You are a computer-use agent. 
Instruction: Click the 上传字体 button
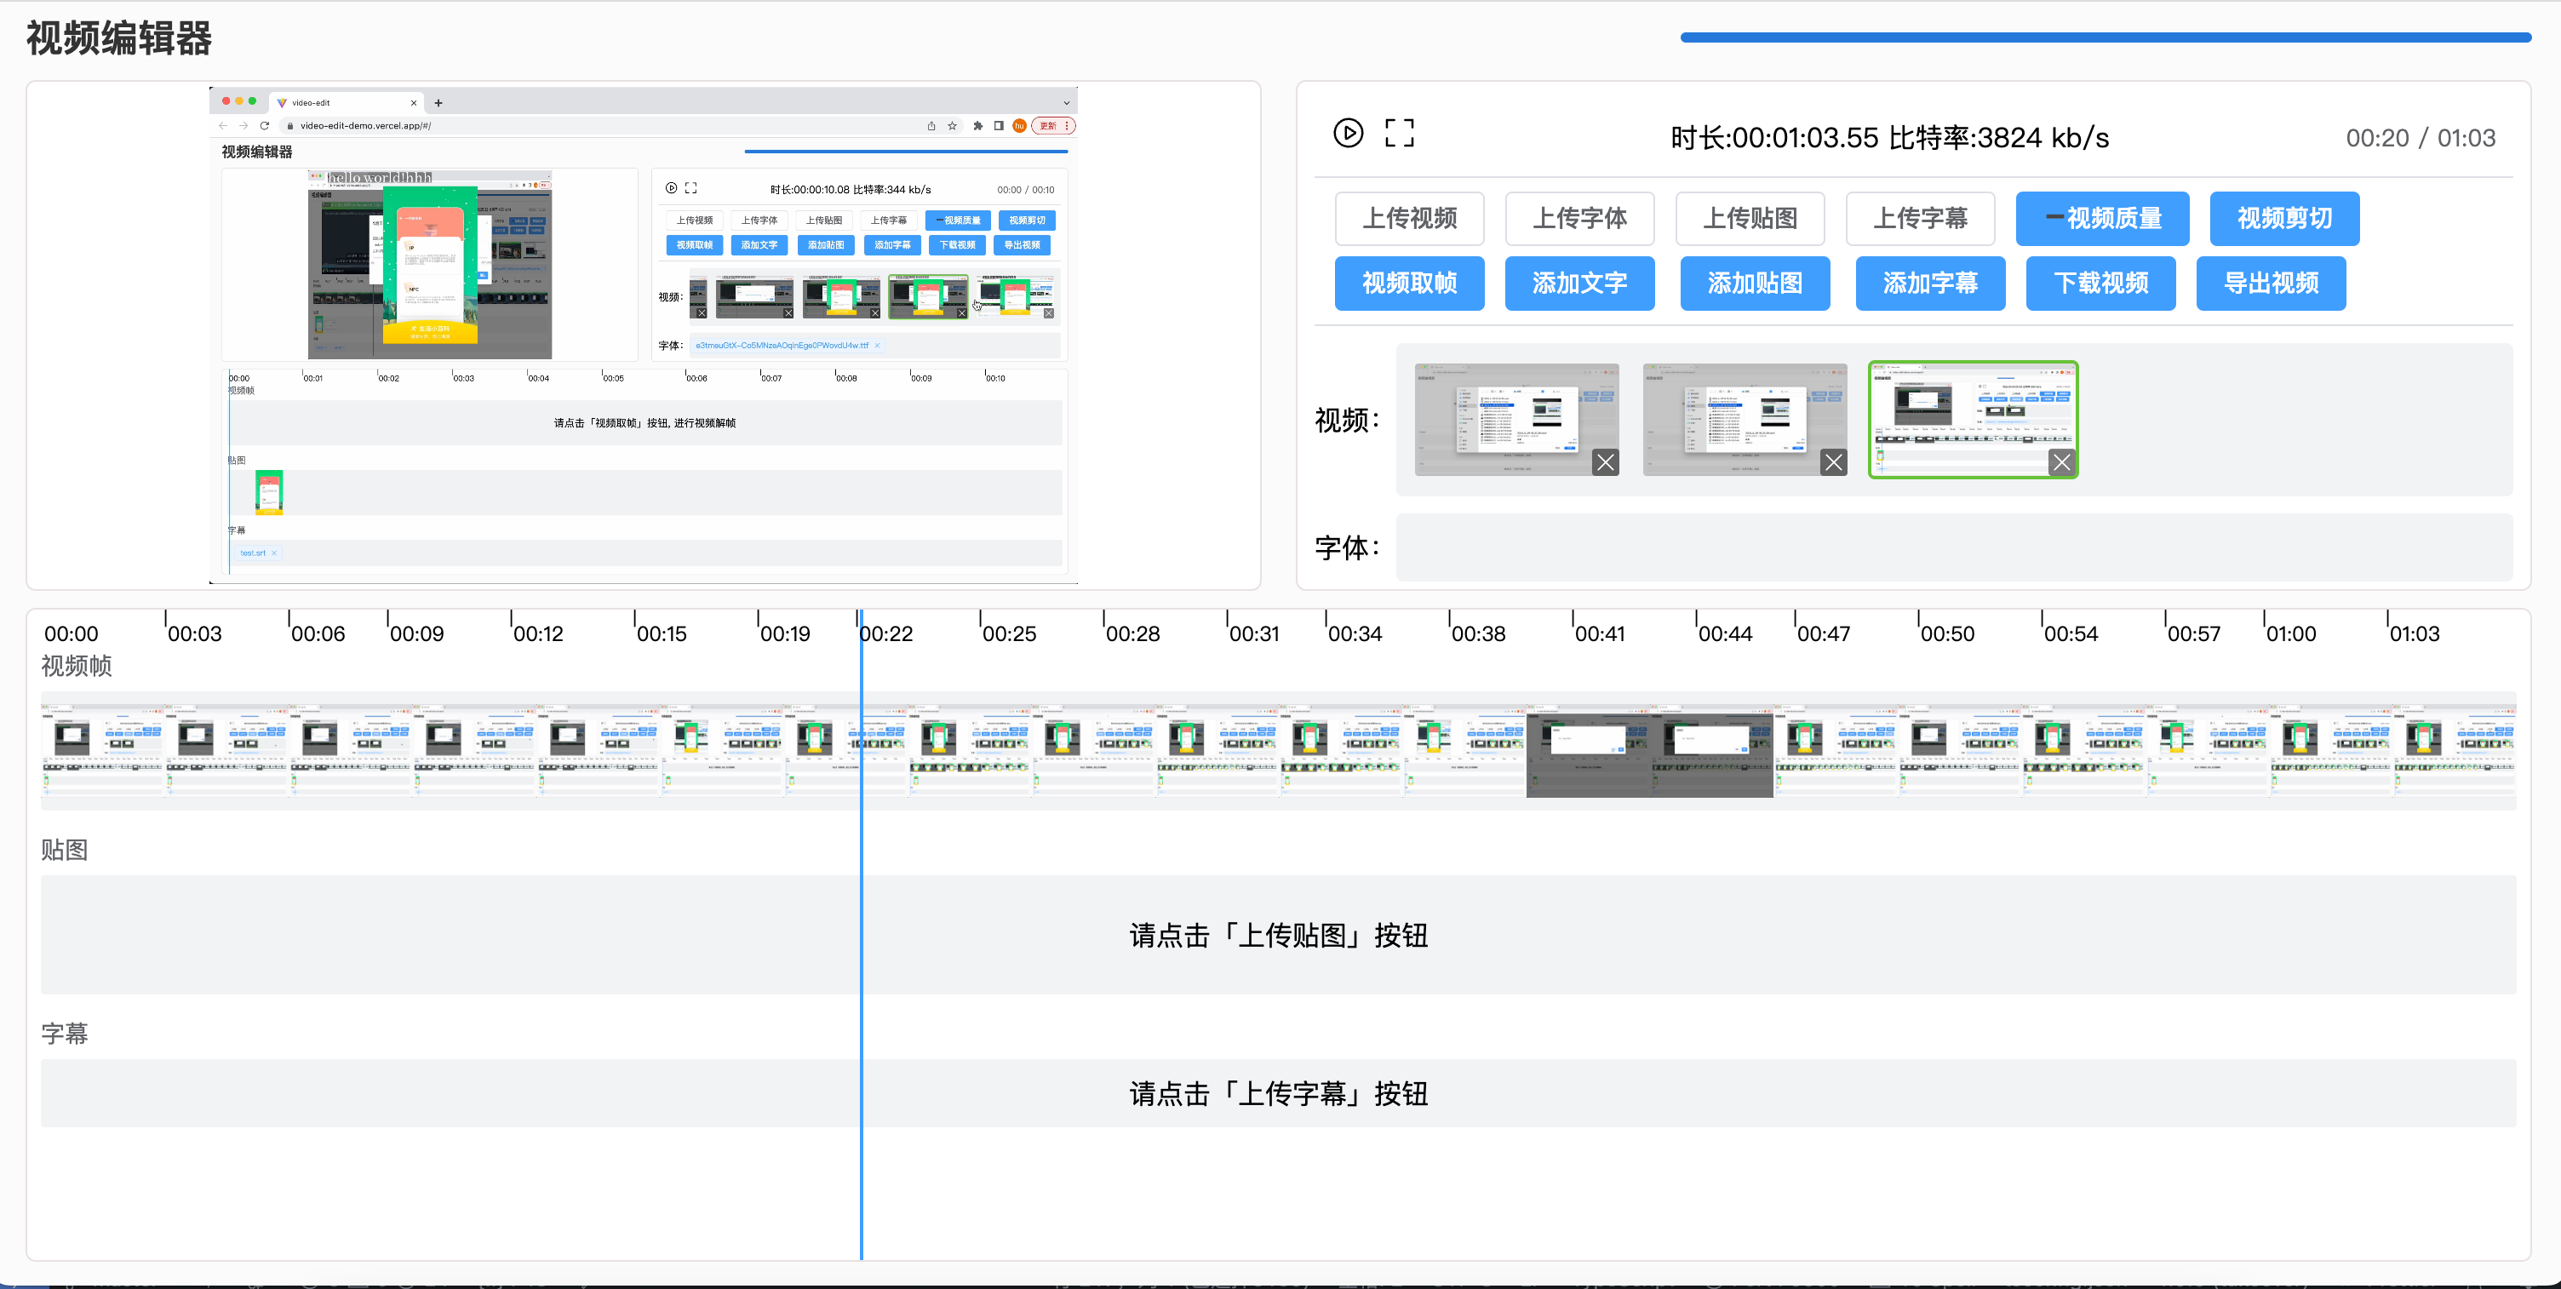click(x=1578, y=219)
